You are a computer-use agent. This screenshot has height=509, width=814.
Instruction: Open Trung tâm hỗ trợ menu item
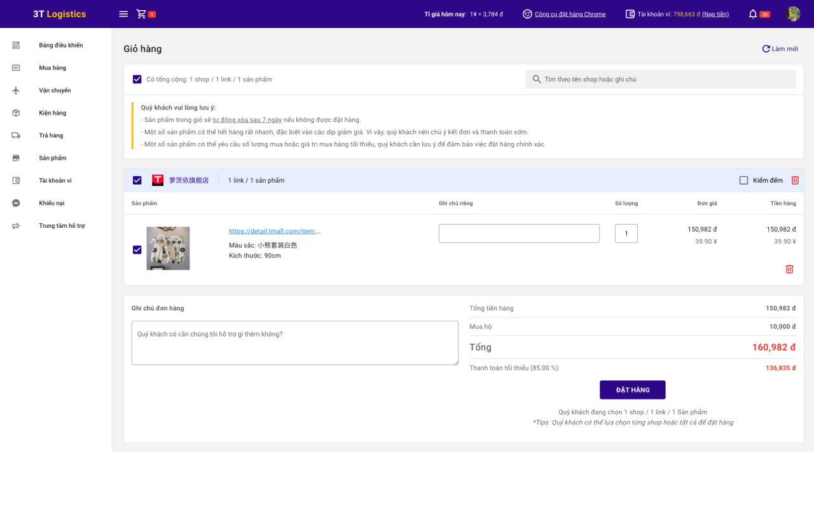pyautogui.click(x=62, y=226)
